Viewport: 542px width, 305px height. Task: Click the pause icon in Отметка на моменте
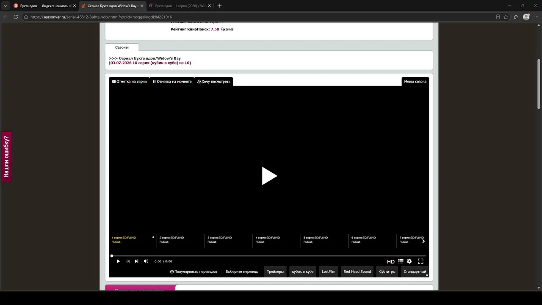154,81
